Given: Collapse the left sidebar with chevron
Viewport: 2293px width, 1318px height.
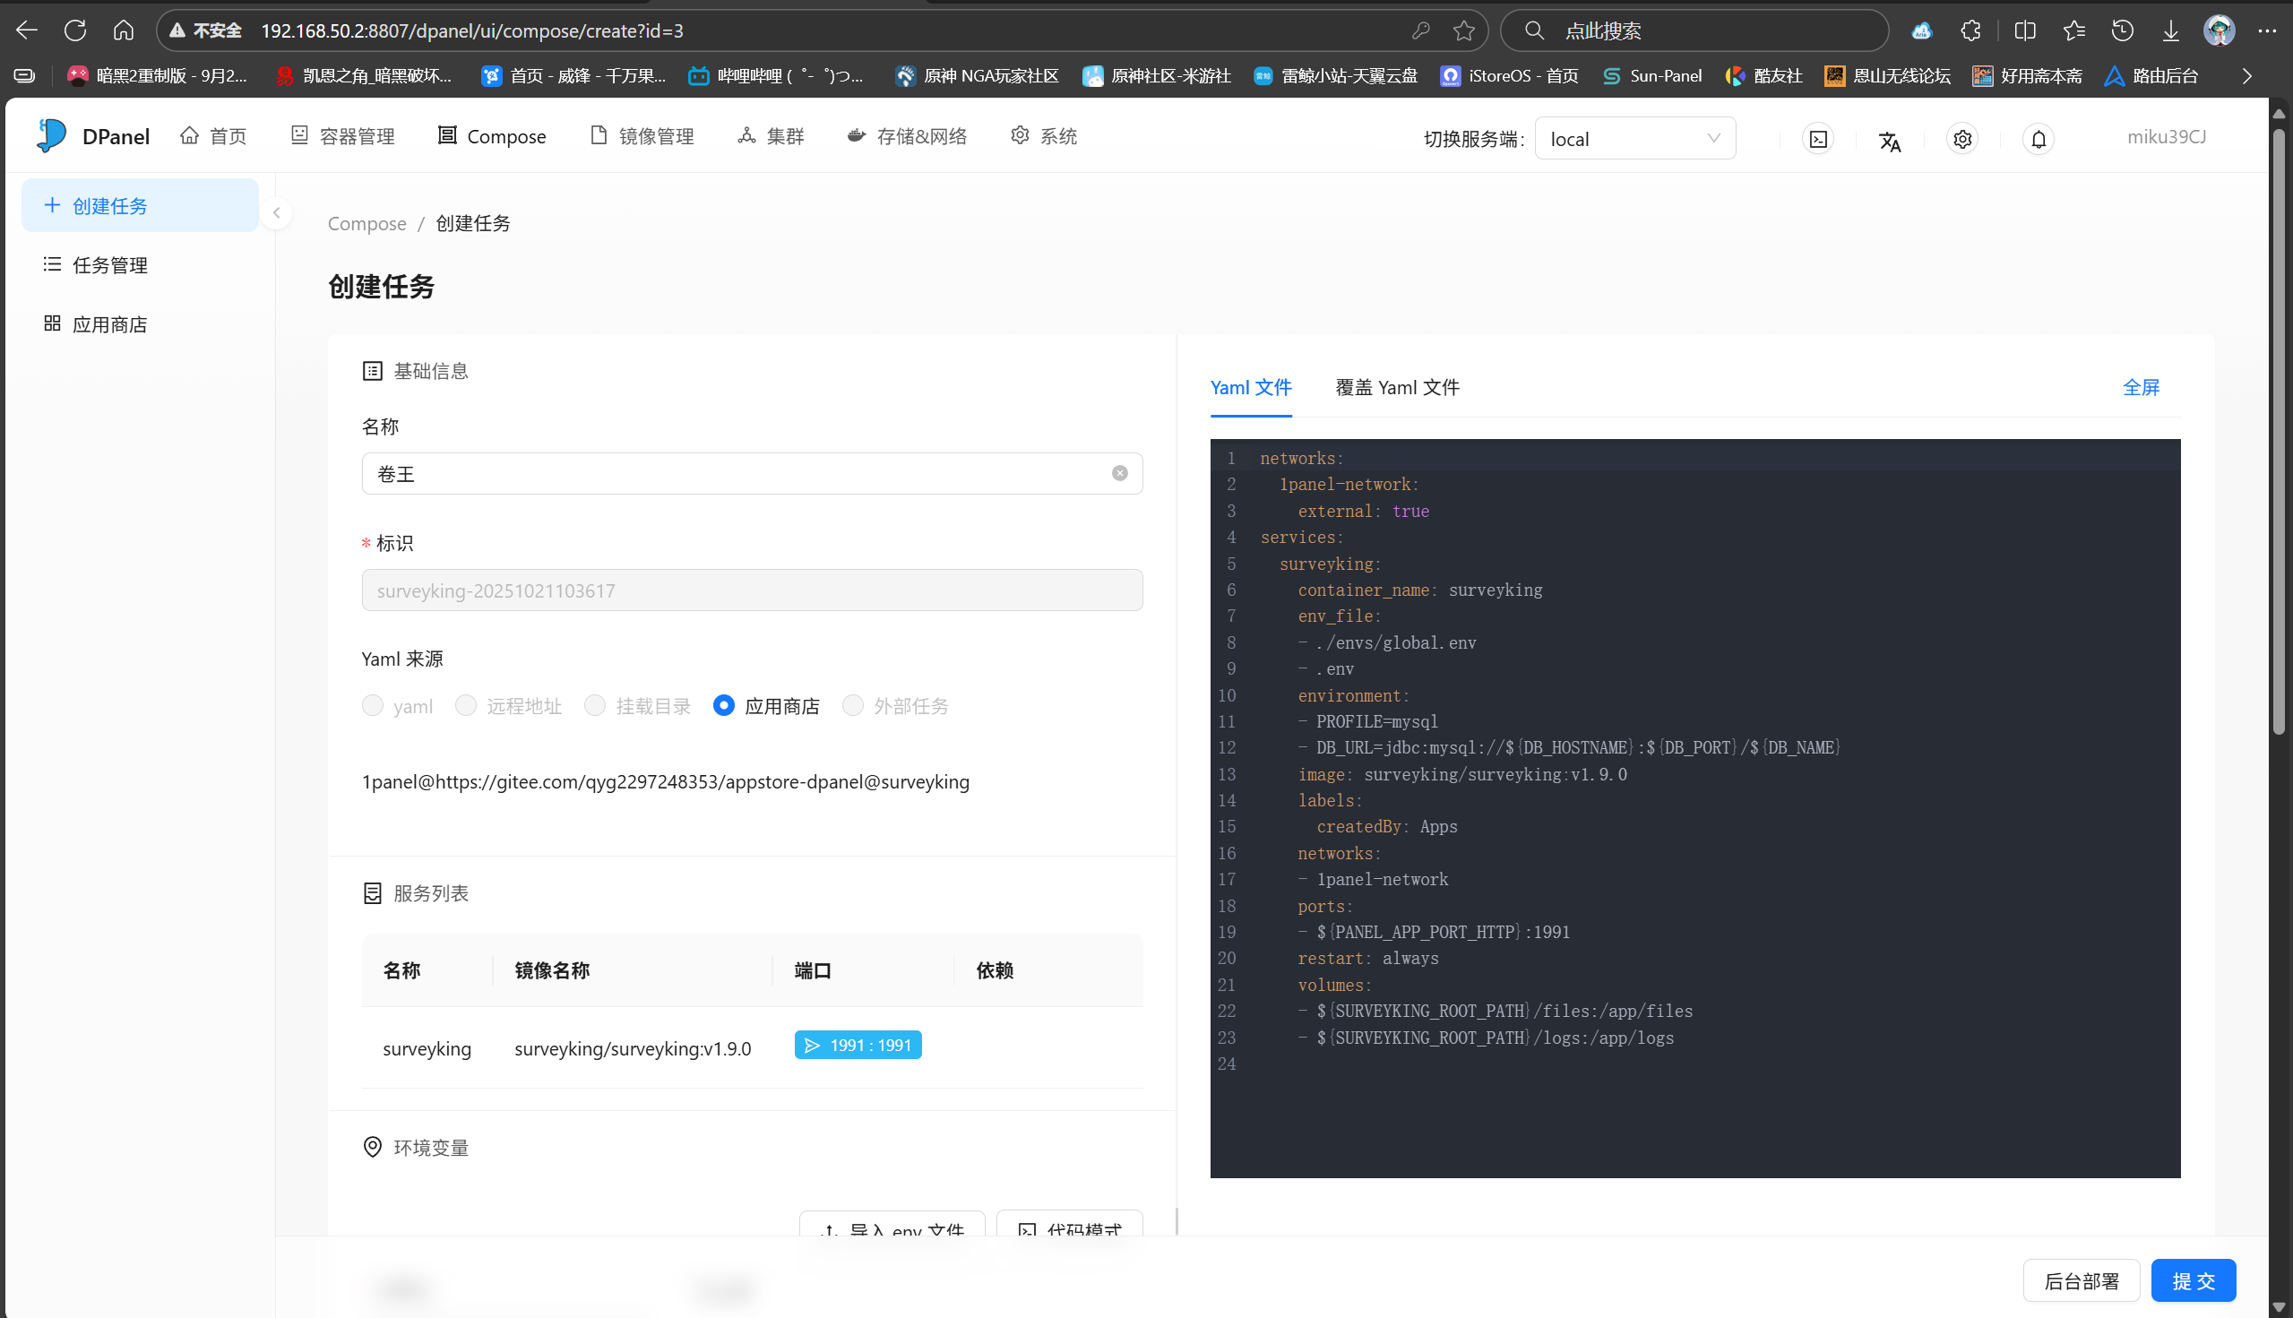Looking at the screenshot, I should coord(276,213).
